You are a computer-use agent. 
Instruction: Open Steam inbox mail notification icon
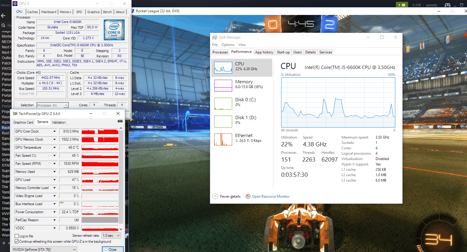(x=402, y=5)
